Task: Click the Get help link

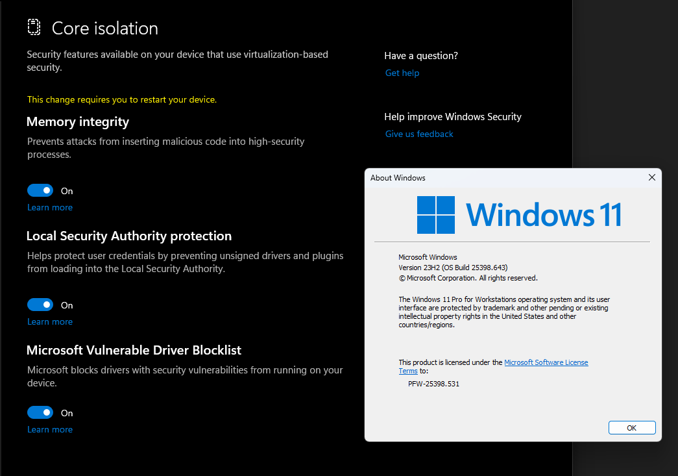Action: (x=402, y=73)
